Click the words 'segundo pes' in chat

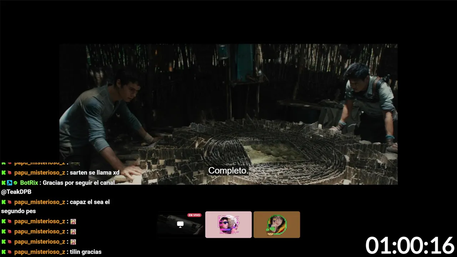(x=19, y=211)
